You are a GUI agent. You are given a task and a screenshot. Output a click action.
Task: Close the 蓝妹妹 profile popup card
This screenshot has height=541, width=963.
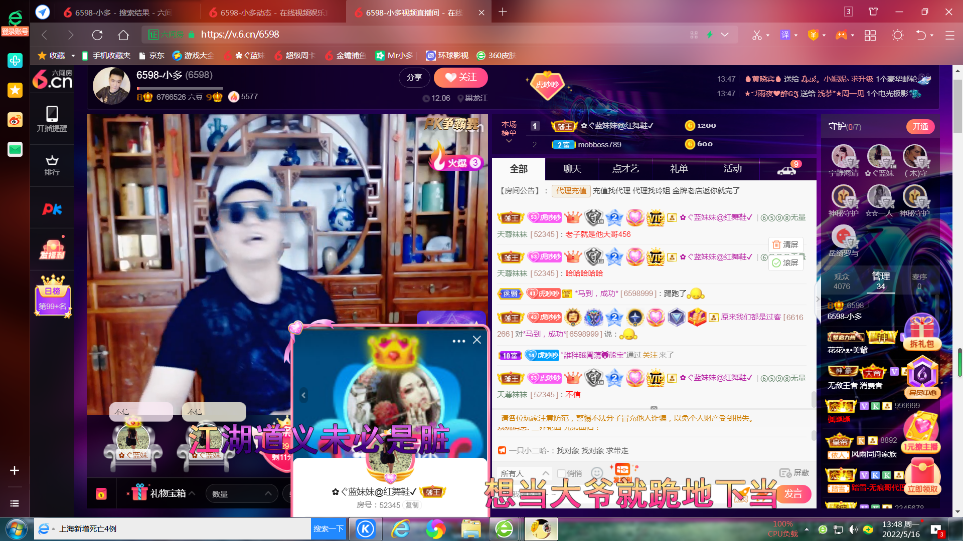(x=477, y=340)
